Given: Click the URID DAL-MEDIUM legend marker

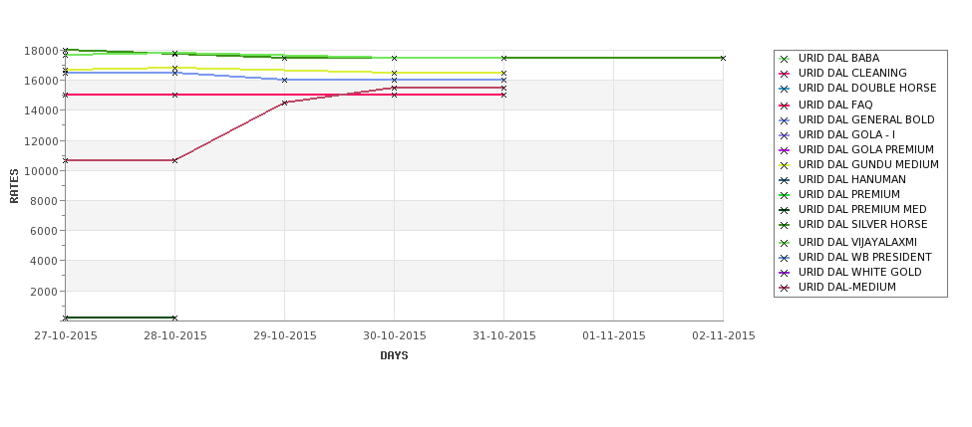Looking at the screenshot, I should (785, 288).
